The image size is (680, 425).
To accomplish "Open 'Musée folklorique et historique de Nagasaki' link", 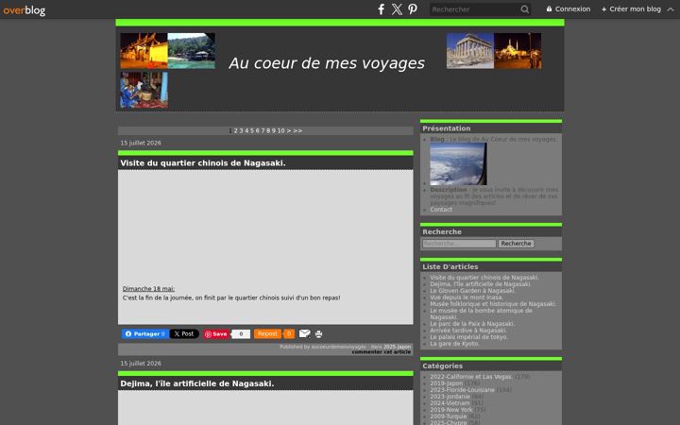I will tap(493, 304).
